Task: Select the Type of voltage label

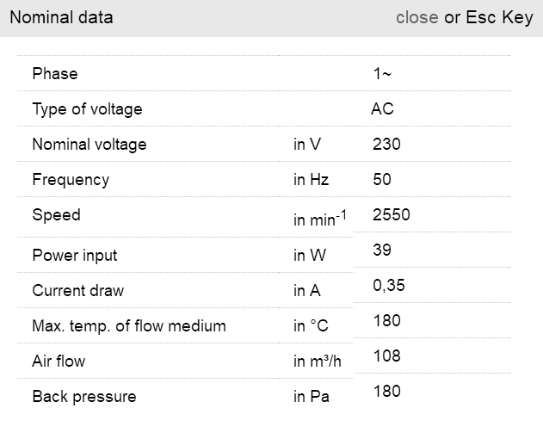Action: coord(87,109)
